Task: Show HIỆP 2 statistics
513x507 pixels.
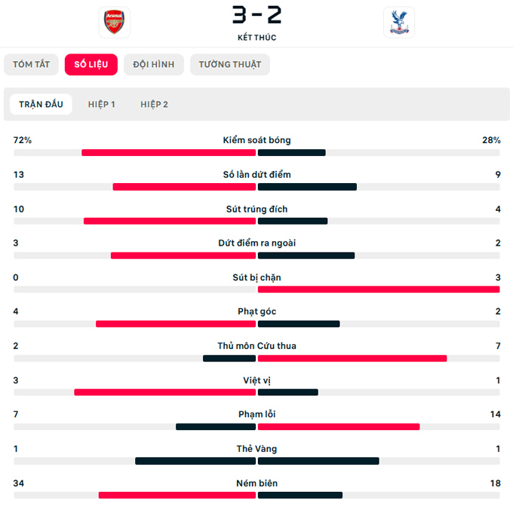Action: pyautogui.click(x=154, y=104)
